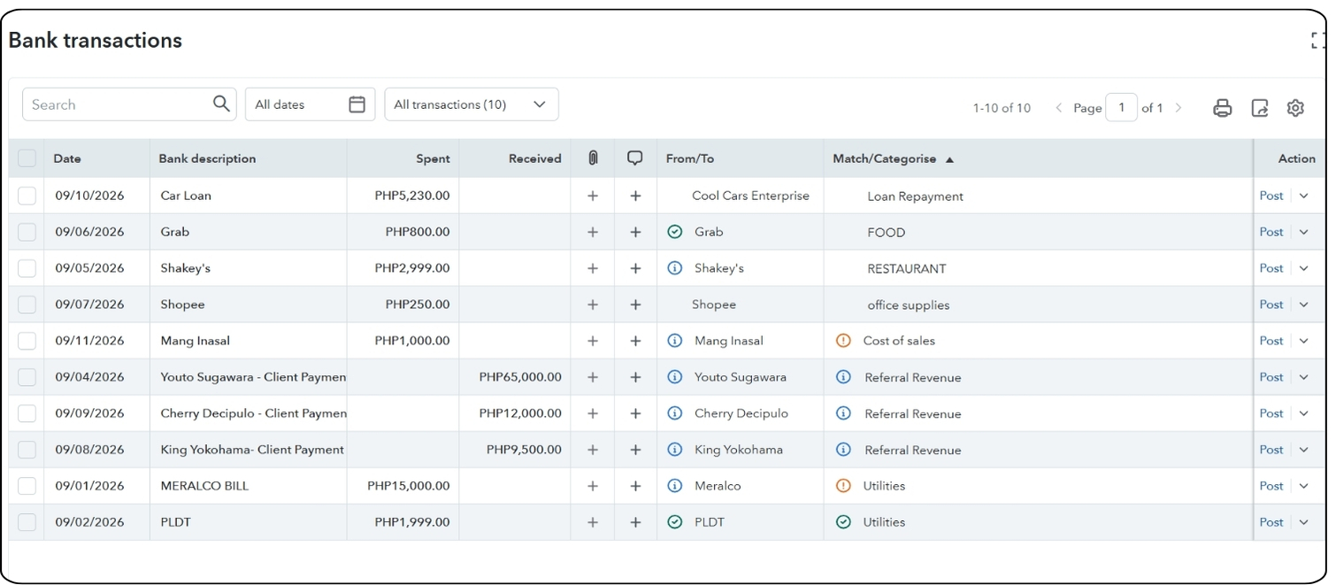
Task: Check the King Yokohama row checkbox
Action: tap(27, 450)
